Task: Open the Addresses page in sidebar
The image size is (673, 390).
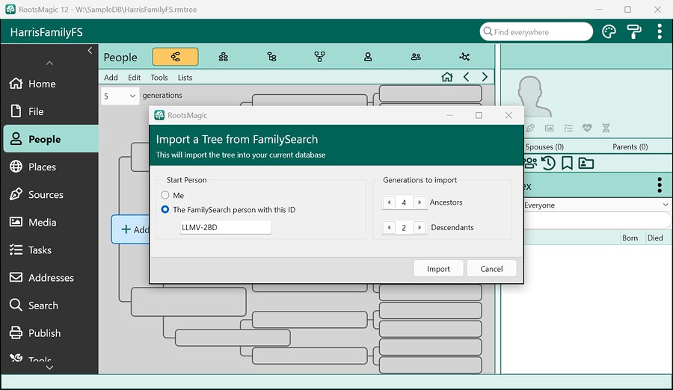Action: click(x=51, y=278)
